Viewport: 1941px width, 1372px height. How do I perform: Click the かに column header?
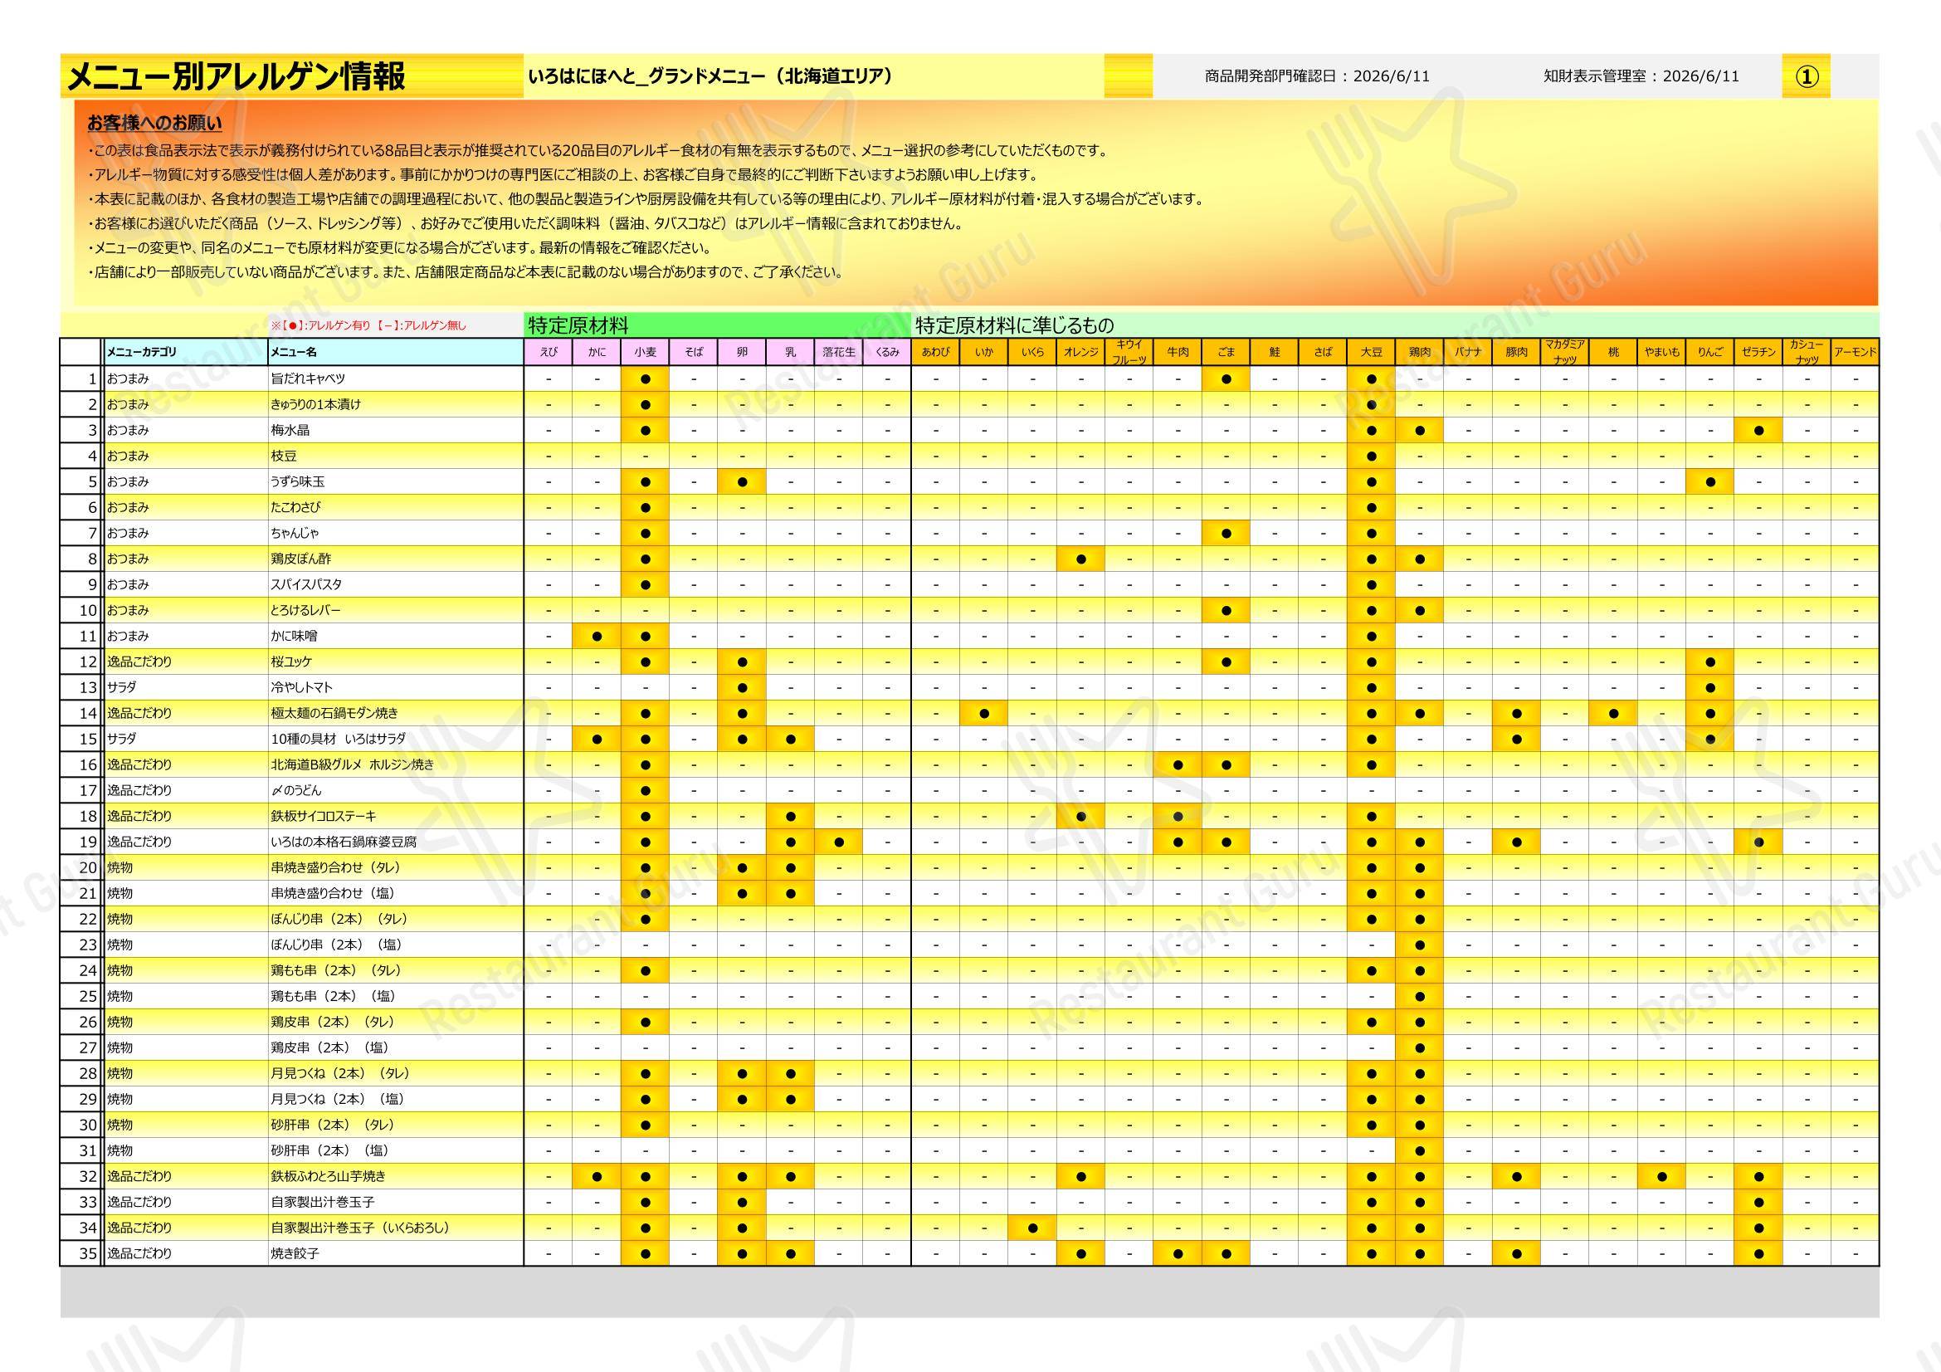597,353
